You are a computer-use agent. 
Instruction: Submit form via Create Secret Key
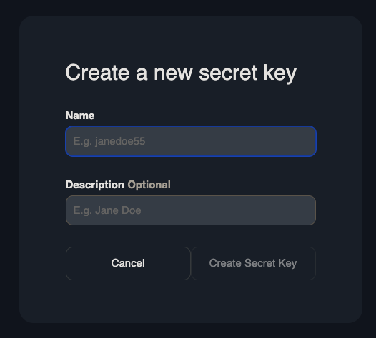(x=253, y=263)
